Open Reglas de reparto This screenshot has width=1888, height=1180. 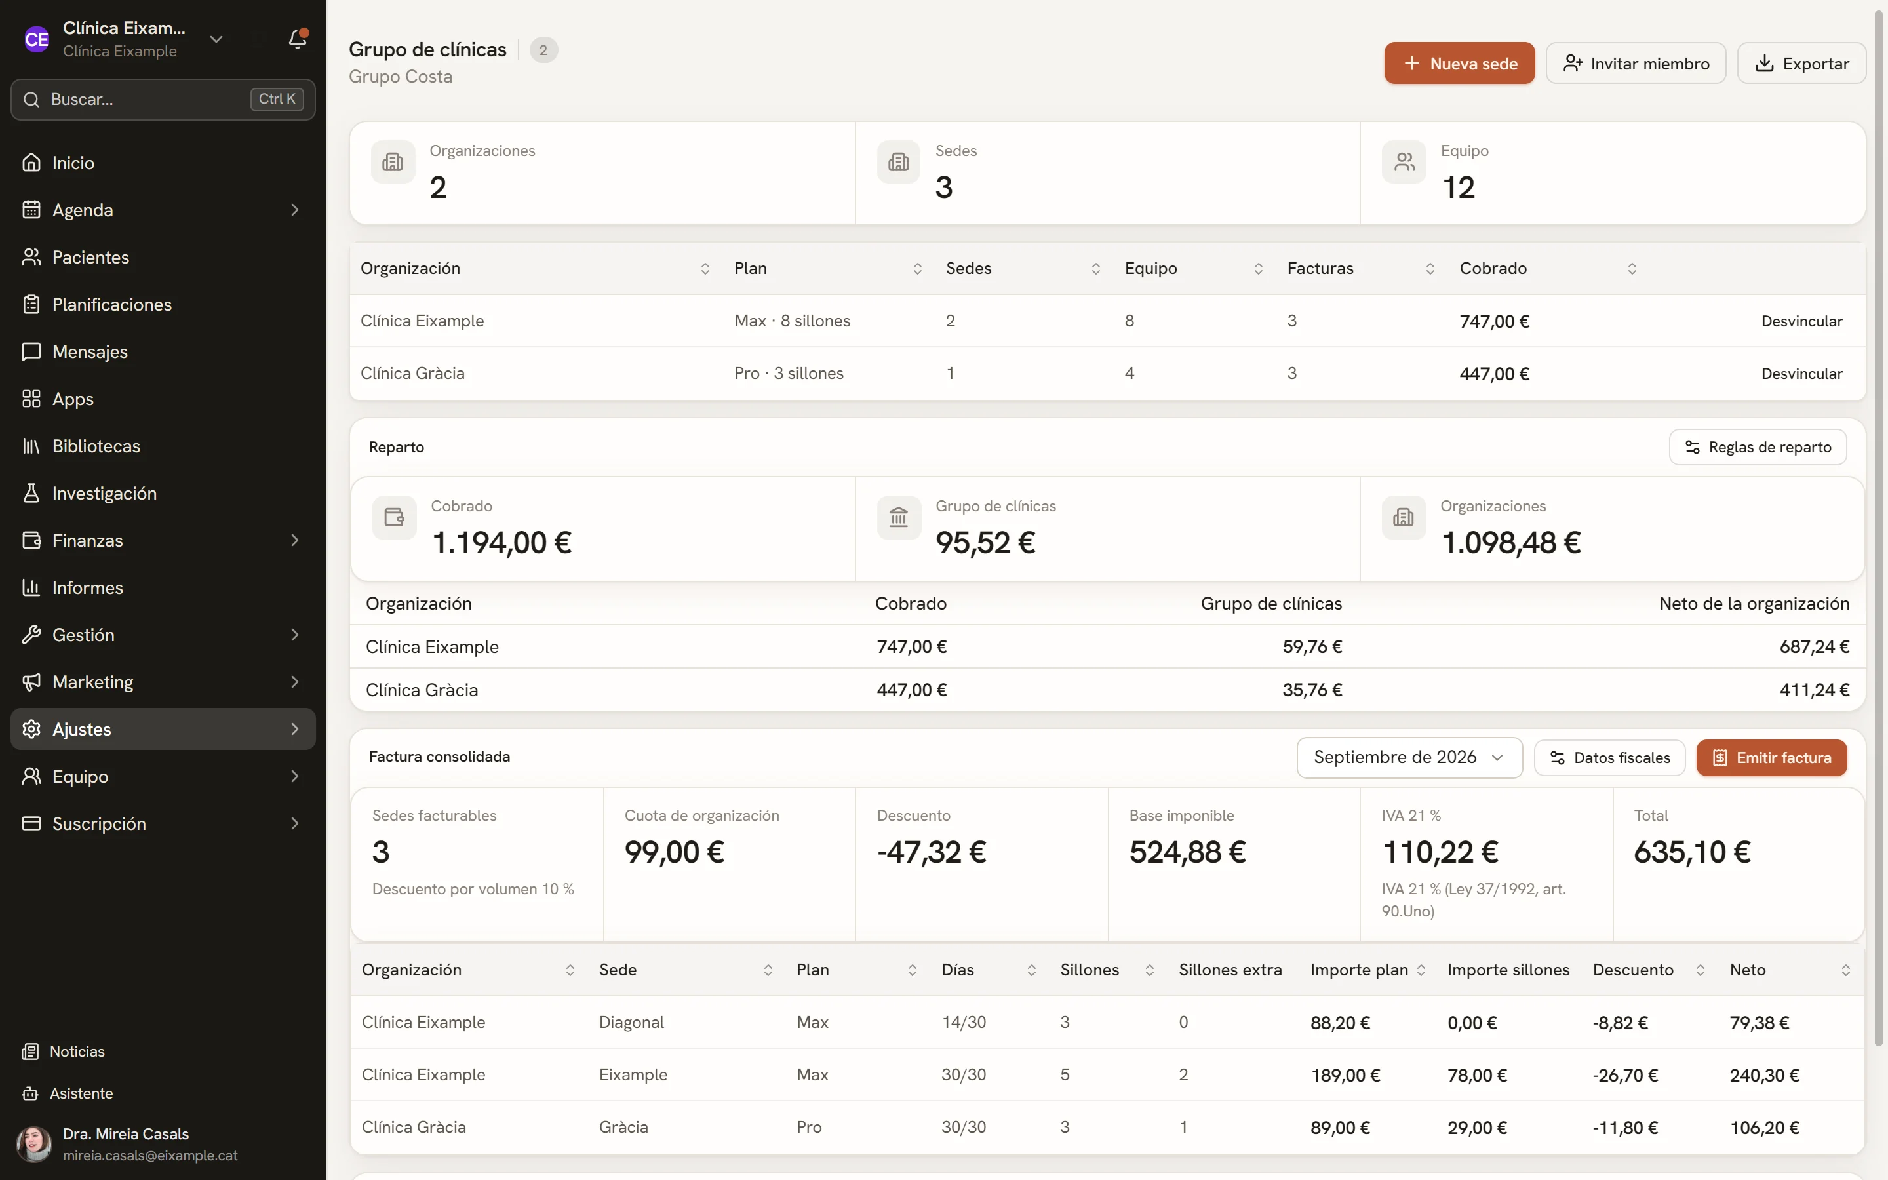(1758, 447)
